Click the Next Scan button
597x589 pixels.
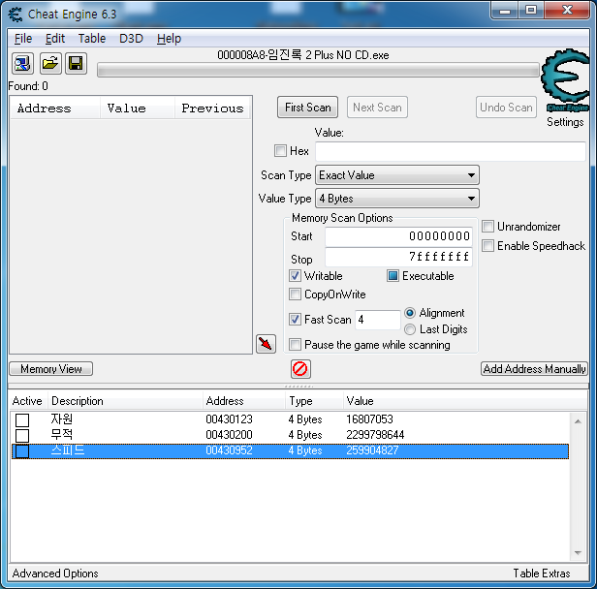(377, 108)
